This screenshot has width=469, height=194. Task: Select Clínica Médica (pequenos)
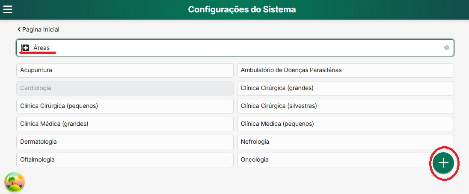[x=345, y=124]
